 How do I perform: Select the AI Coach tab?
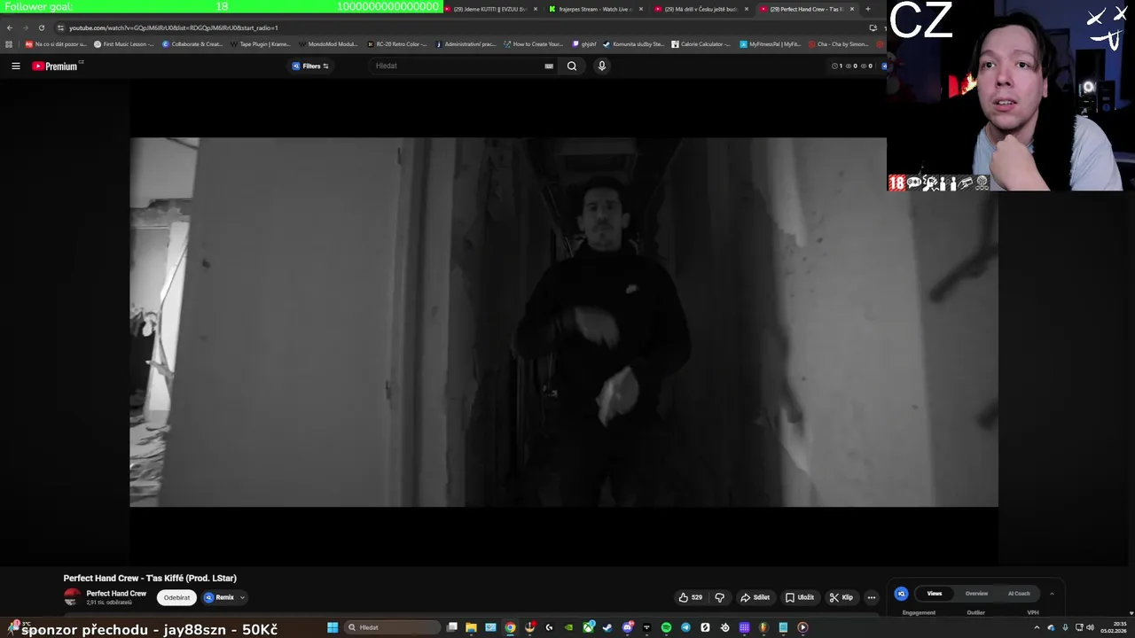pyautogui.click(x=1019, y=594)
